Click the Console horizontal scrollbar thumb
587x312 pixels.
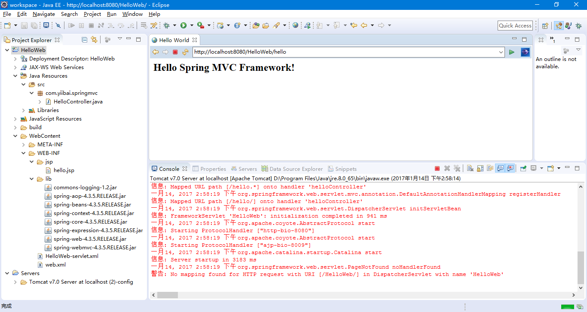[167, 295]
